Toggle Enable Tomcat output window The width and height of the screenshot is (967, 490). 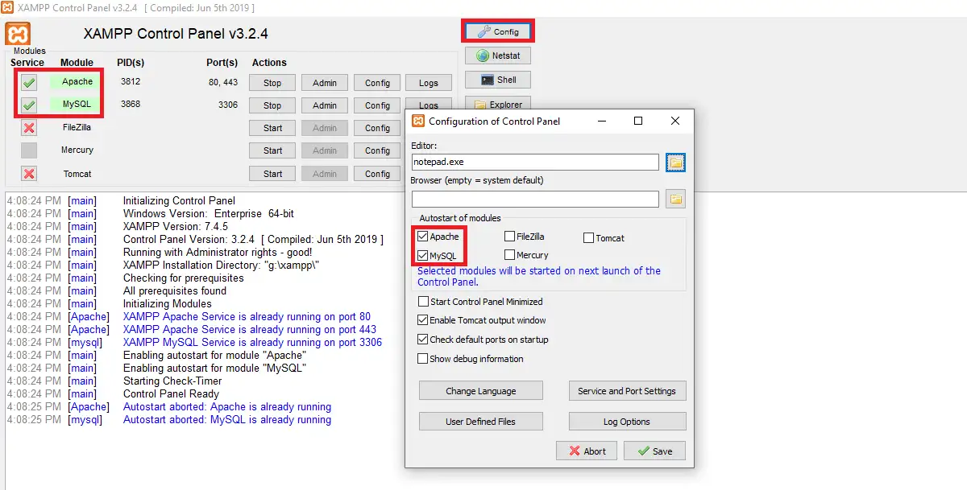(x=423, y=320)
